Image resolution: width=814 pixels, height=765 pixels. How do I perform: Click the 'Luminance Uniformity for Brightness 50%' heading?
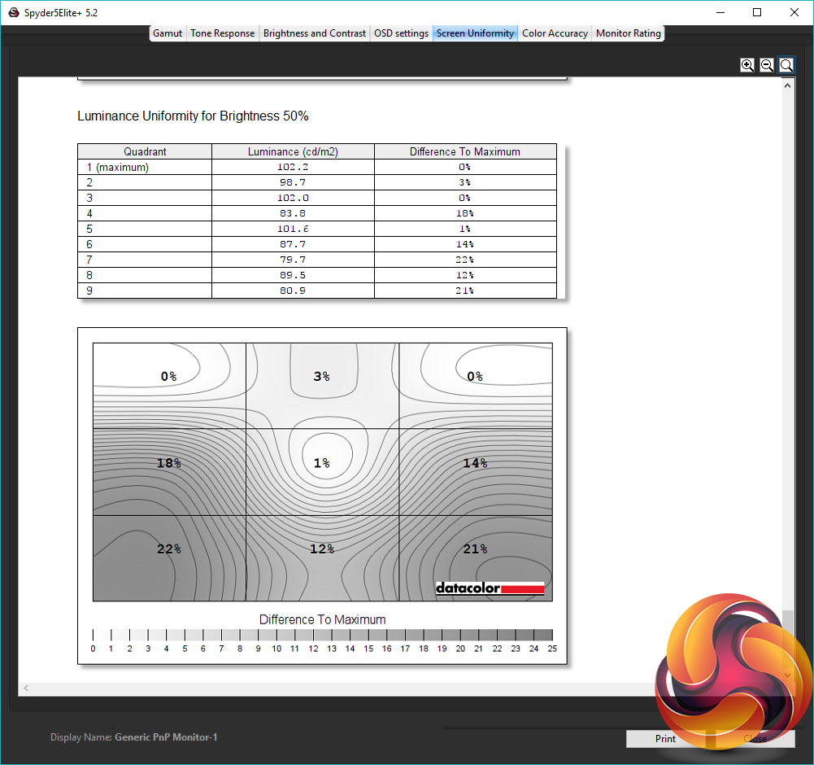(193, 116)
